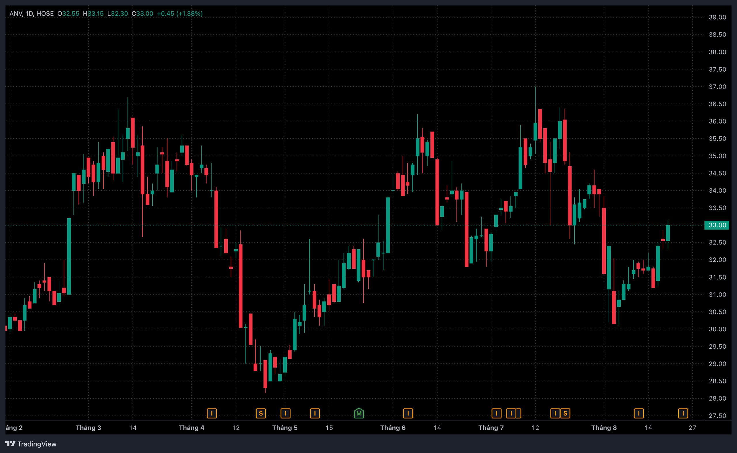The height and width of the screenshot is (453, 737).
Task: Click the 33.50 price axis label
Action: click(x=717, y=208)
